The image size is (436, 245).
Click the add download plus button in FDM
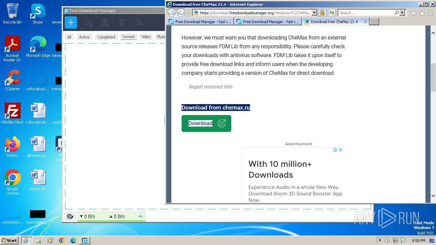coord(71,23)
